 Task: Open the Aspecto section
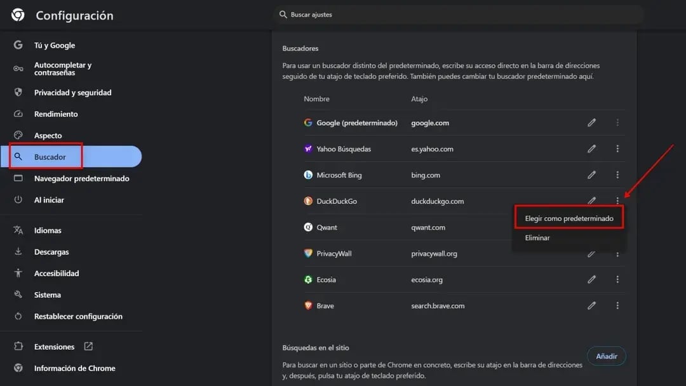(x=48, y=135)
